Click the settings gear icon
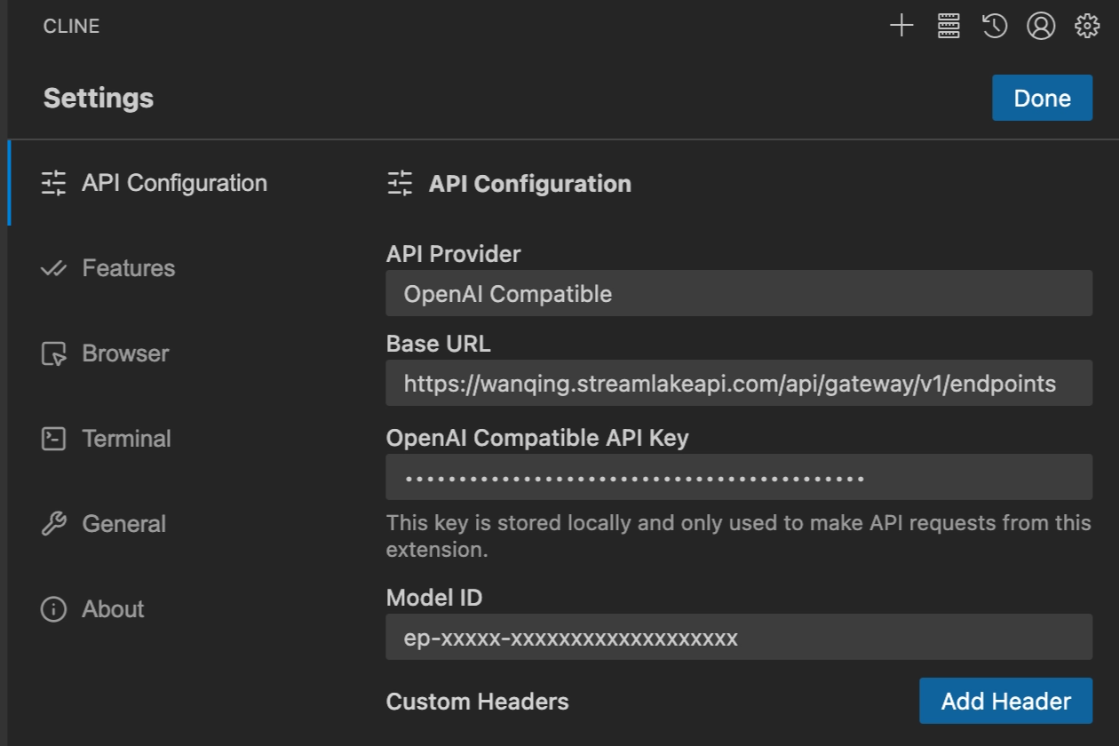 (x=1087, y=27)
